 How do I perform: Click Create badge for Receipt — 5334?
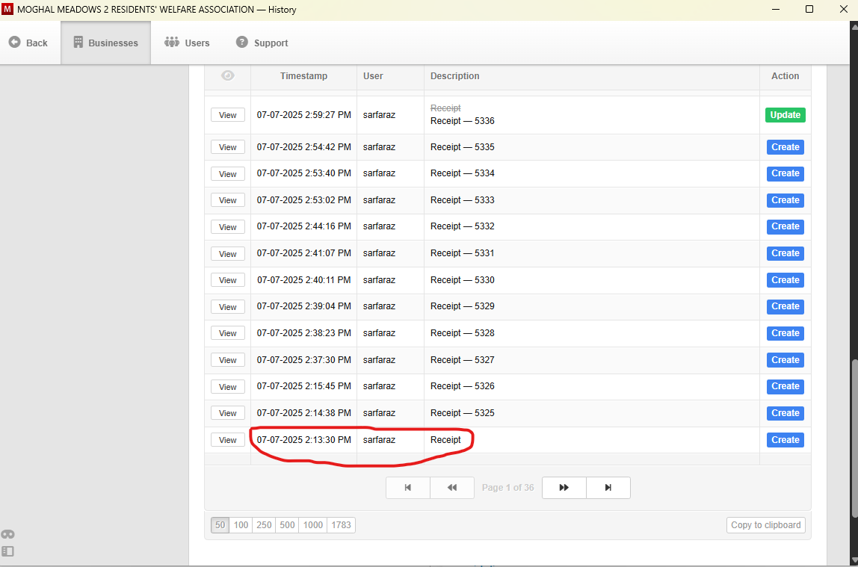point(786,173)
